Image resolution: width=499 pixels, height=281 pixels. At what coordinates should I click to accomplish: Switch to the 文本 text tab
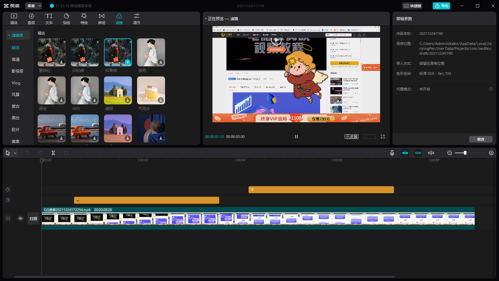pyautogui.click(x=49, y=19)
